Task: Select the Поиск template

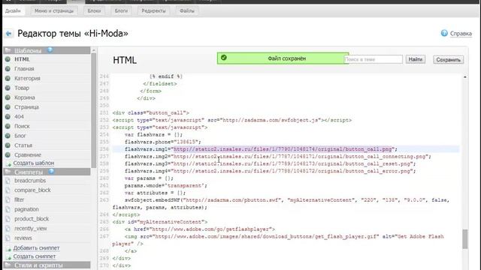Action: [x=22, y=126]
